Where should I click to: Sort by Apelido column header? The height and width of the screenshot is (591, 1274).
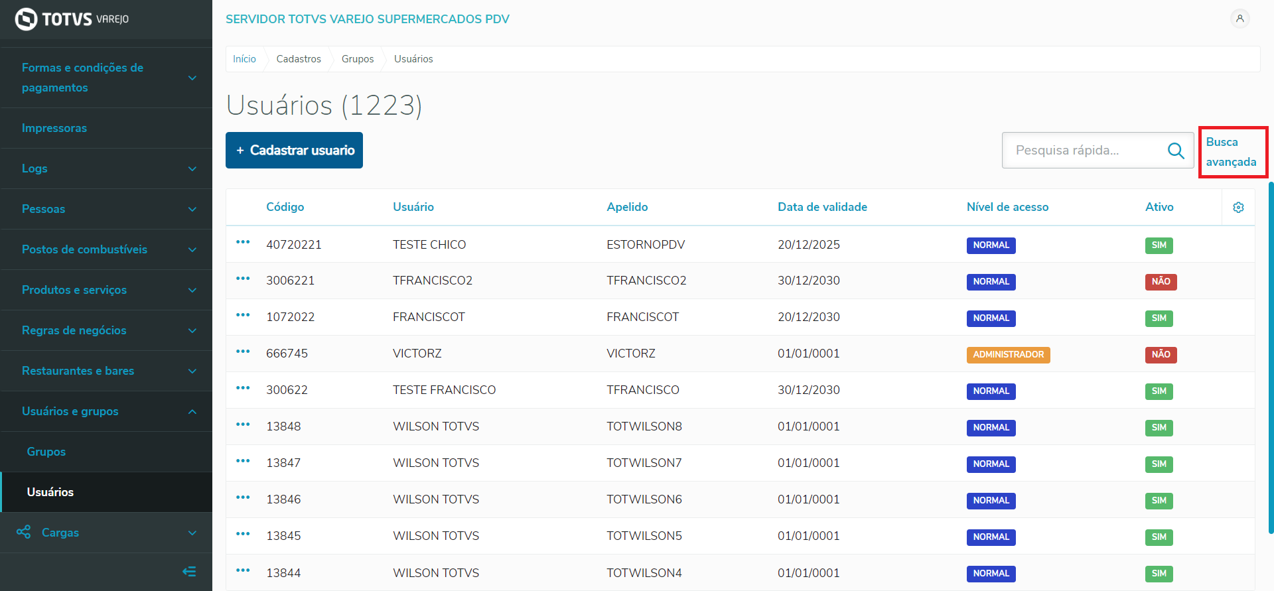[627, 207]
